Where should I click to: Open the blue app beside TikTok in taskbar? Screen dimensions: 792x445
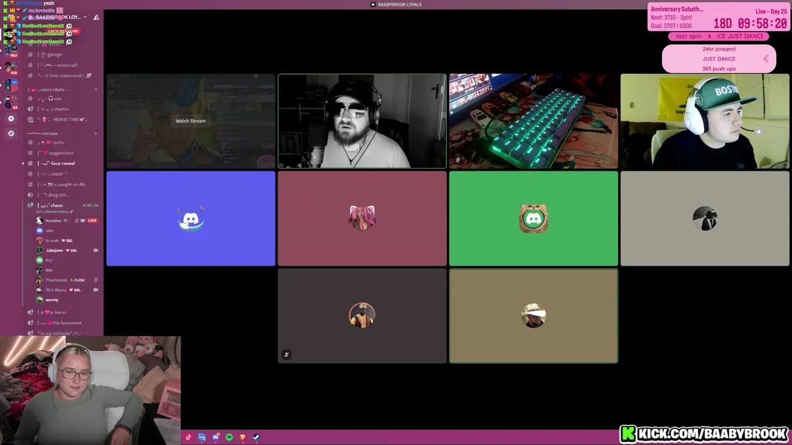coord(202,438)
